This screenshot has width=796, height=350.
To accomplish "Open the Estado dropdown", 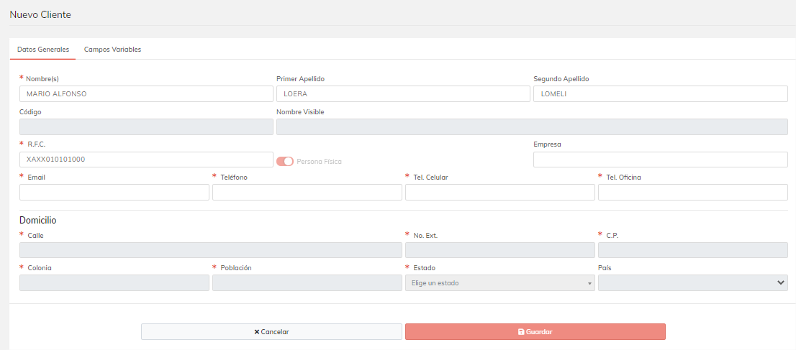I will coord(499,283).
